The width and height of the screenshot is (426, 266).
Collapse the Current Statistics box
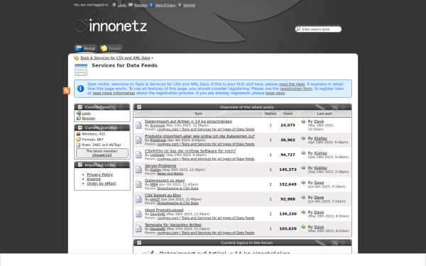point(80,128)
